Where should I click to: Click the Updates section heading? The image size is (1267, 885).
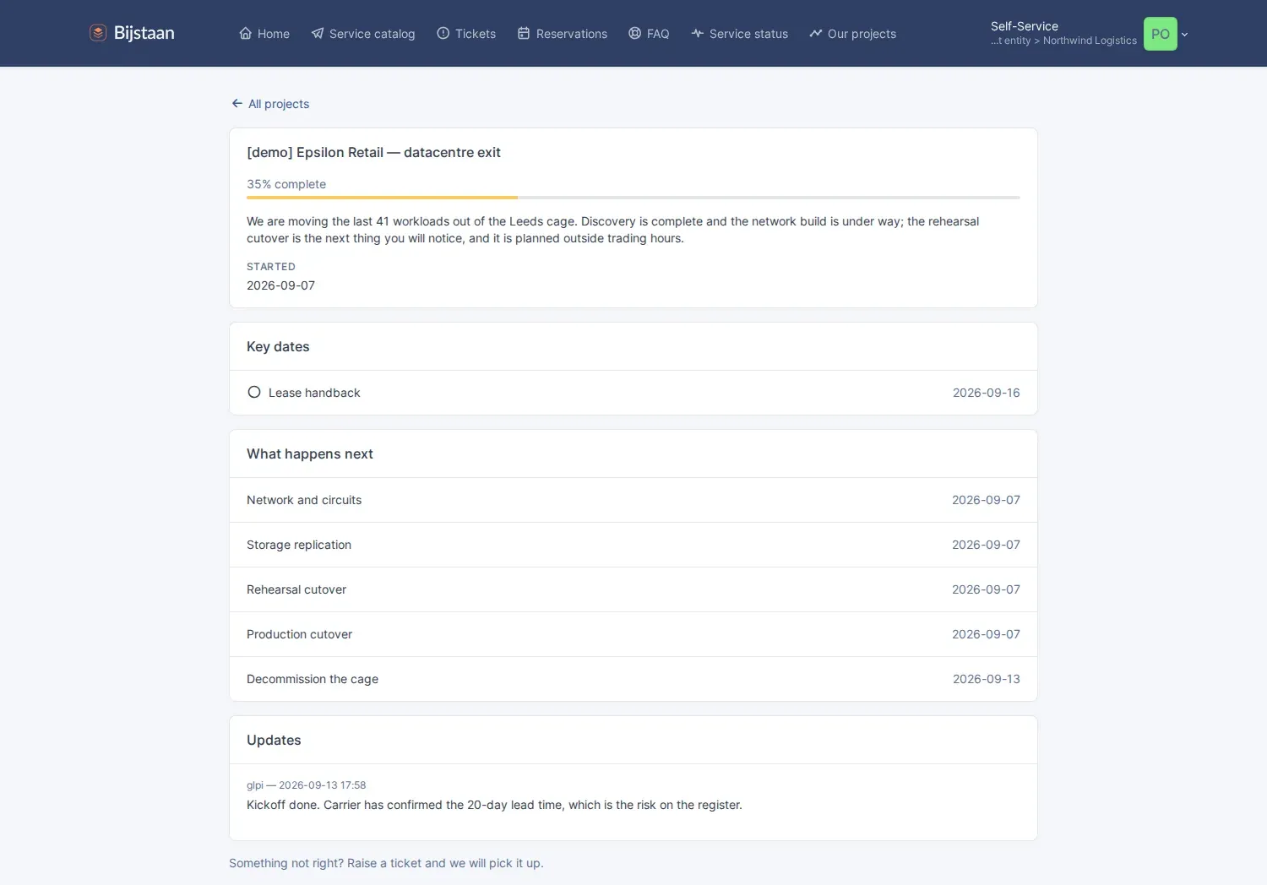tap(274, 741)
